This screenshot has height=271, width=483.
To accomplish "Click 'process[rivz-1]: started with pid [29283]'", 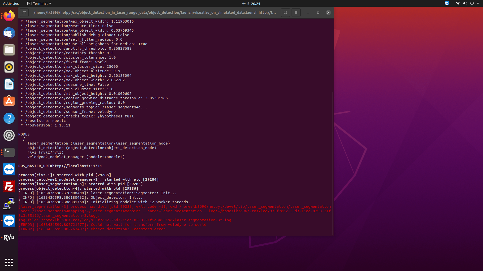I will coord(65,175).
